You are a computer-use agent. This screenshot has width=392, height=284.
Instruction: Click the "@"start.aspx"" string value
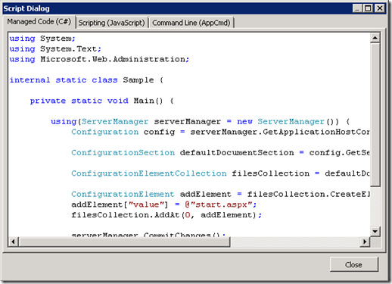coord(219,204)
